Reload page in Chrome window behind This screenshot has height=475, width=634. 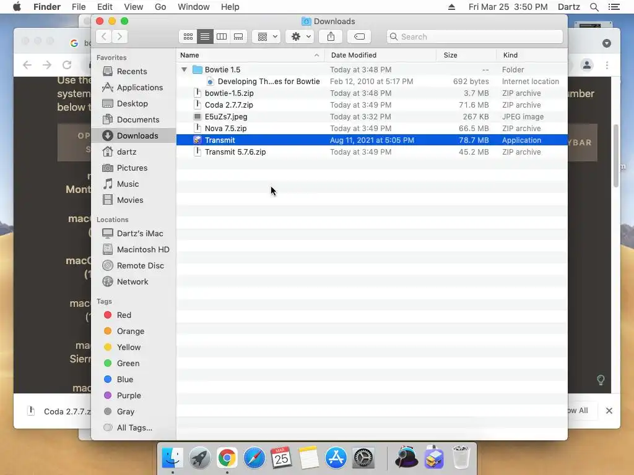67,65
